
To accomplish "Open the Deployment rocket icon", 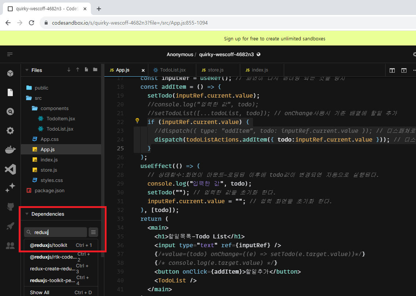I will [x=10, y=226].
